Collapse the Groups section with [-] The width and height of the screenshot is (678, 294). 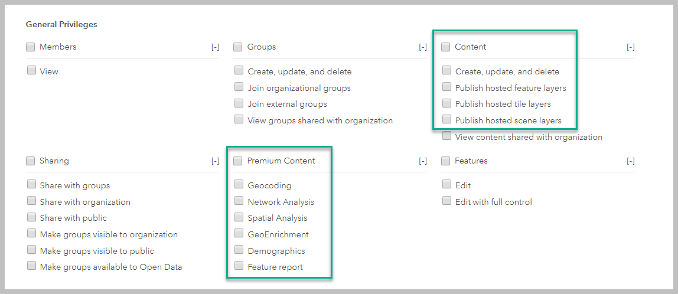(423, 47)
